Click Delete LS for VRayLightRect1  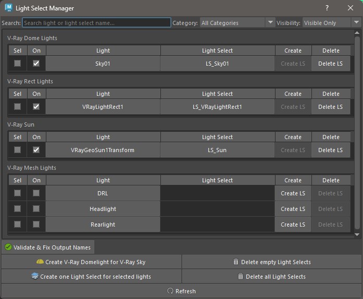330,107
